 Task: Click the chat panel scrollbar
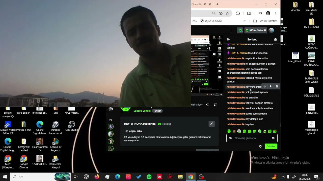(280, 125)
